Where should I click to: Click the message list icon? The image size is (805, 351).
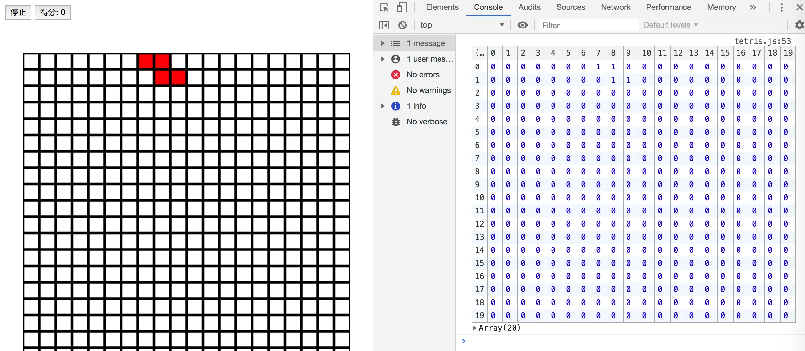tap(396, 43)
